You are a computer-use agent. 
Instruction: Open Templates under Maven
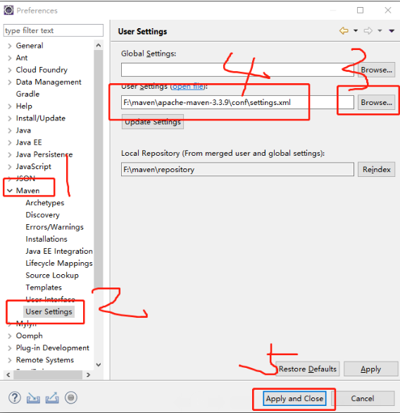[44, 288]
